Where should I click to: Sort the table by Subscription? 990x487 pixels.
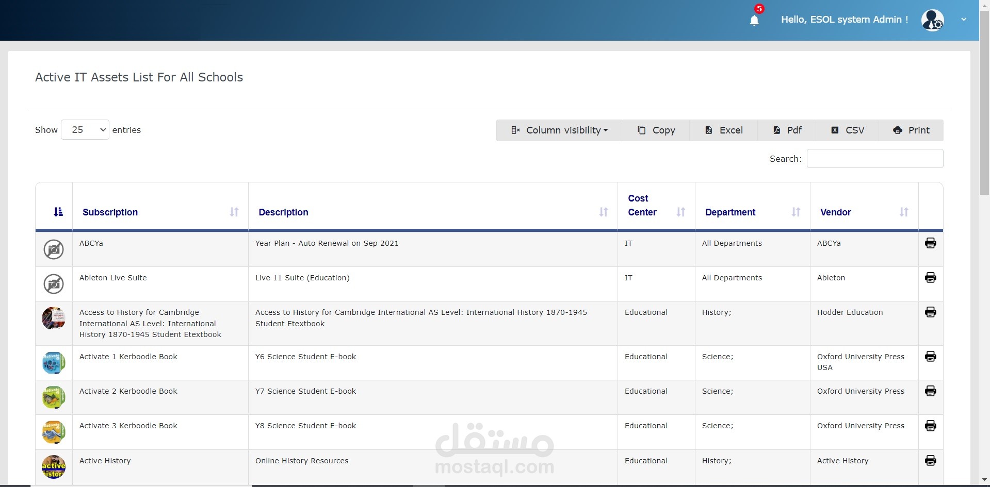pyautogui.click(x=160, y=212)
